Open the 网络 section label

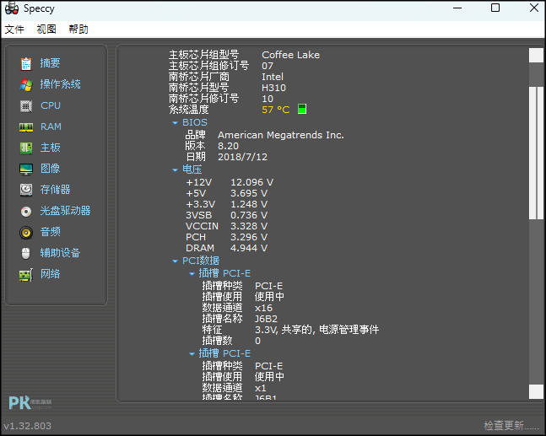click(x=50, y=274)
